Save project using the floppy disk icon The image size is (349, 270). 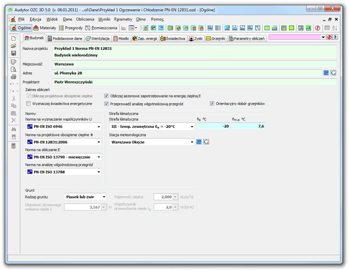pyautogui.click(x=14, y=53)
